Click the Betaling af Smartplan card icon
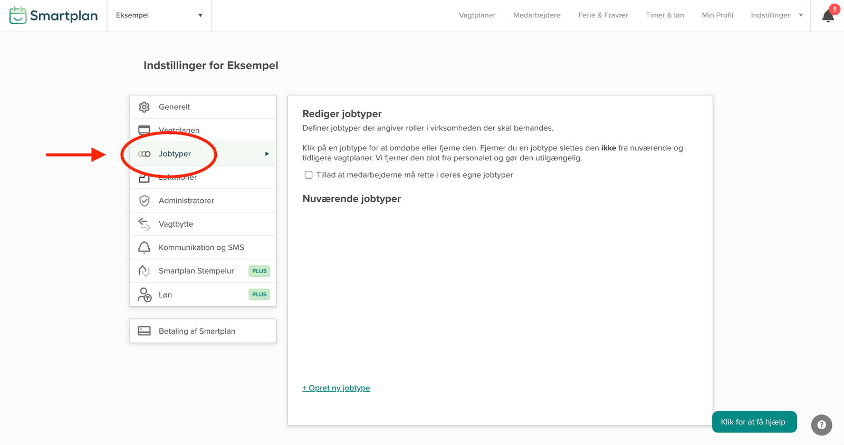Image resolution: width=844 pixels, height=445 pixels. [144, 331]
